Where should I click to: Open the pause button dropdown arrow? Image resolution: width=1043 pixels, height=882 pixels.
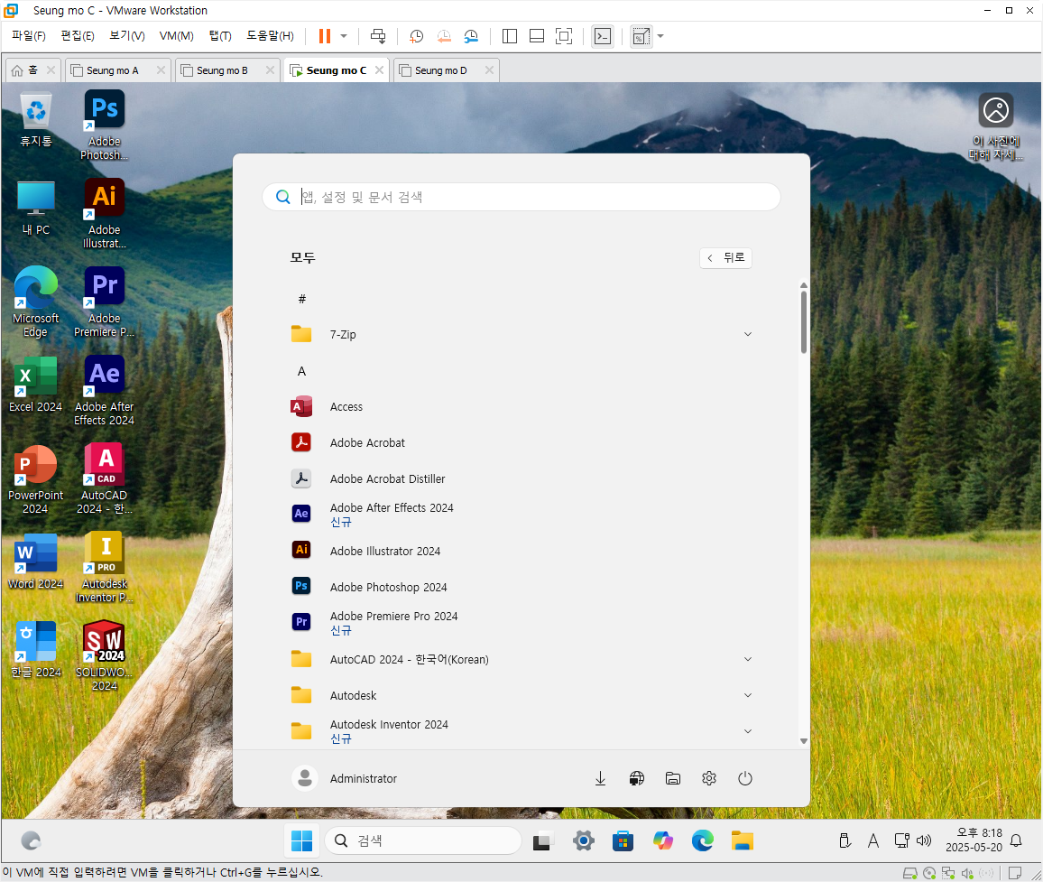coord(344,36)
